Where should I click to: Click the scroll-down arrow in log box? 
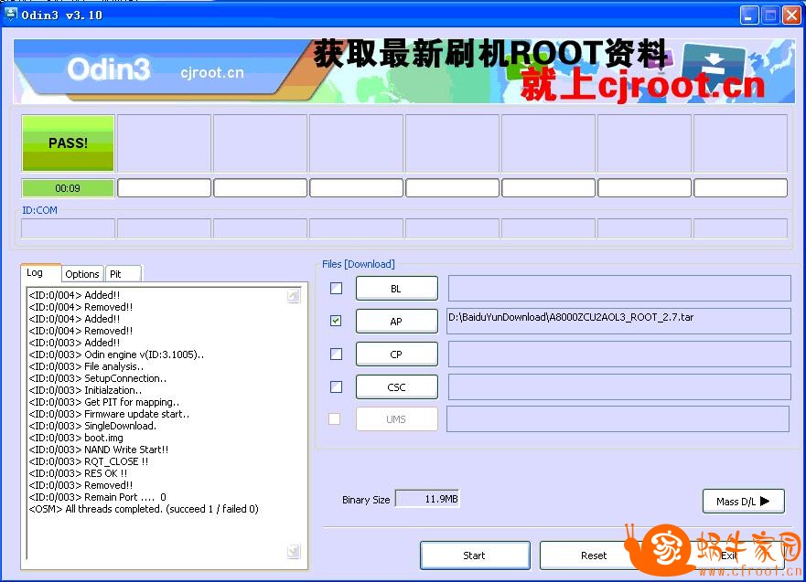(x=294, y=552)
